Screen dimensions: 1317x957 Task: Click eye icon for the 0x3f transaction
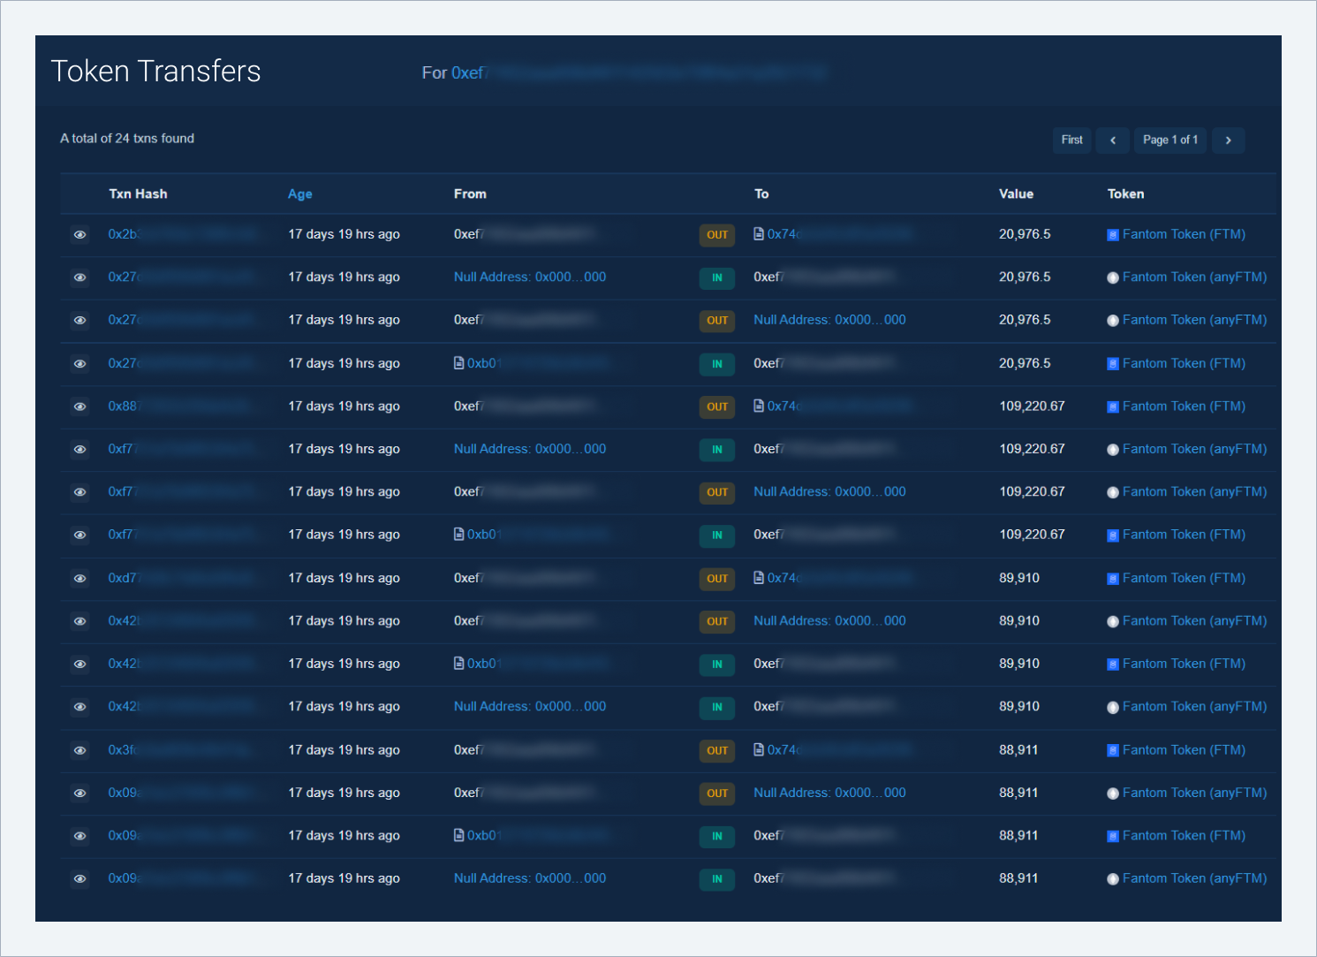79,750
